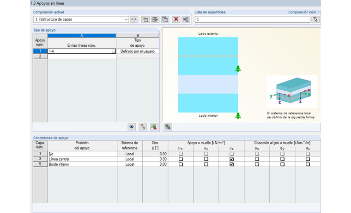351x213 pixels.
Task: Edit the Giro β value for layer 1
Action: tap(155, 154)
